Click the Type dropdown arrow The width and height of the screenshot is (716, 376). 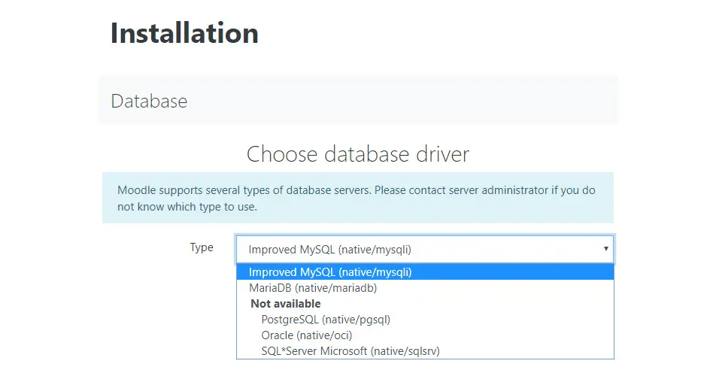[x=605, y=249]
